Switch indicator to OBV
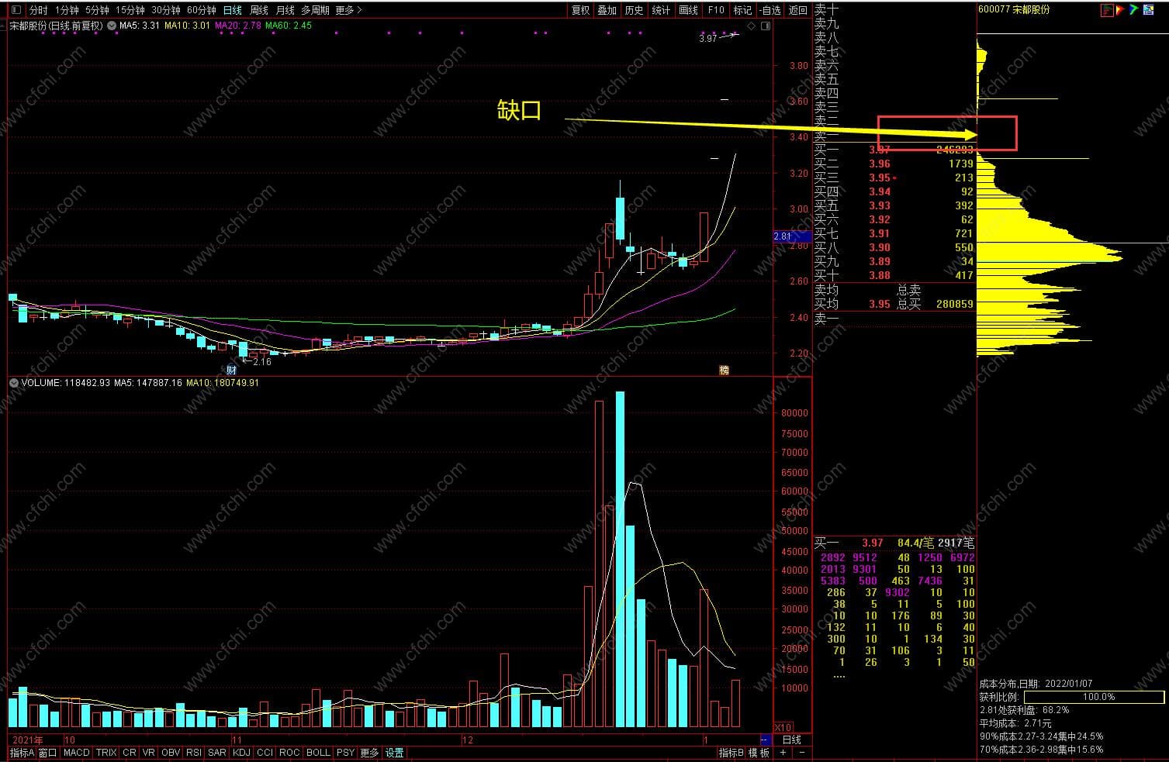Viewport: 1169px width, 762px height. [171, 753]
